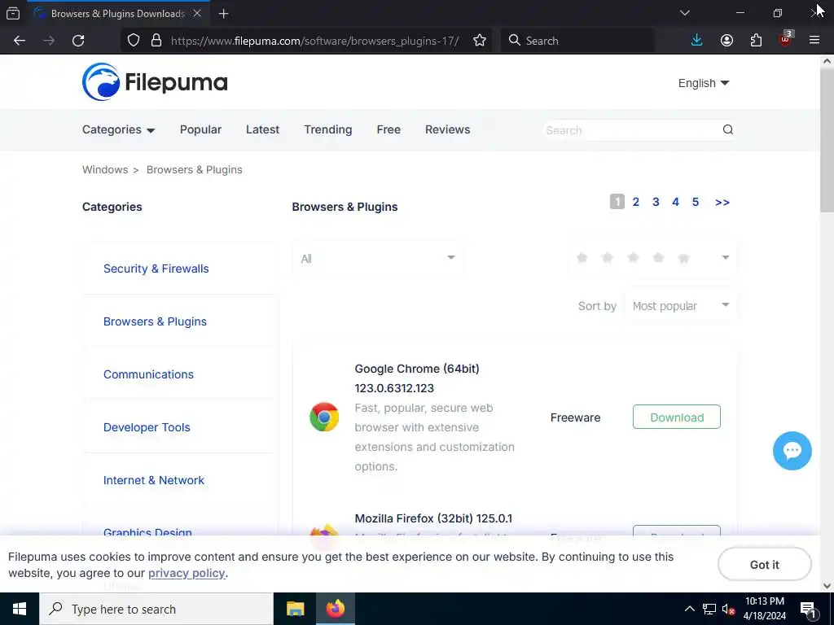
Task: Go to the Latest menu item
Action: [x=262, y=129]
